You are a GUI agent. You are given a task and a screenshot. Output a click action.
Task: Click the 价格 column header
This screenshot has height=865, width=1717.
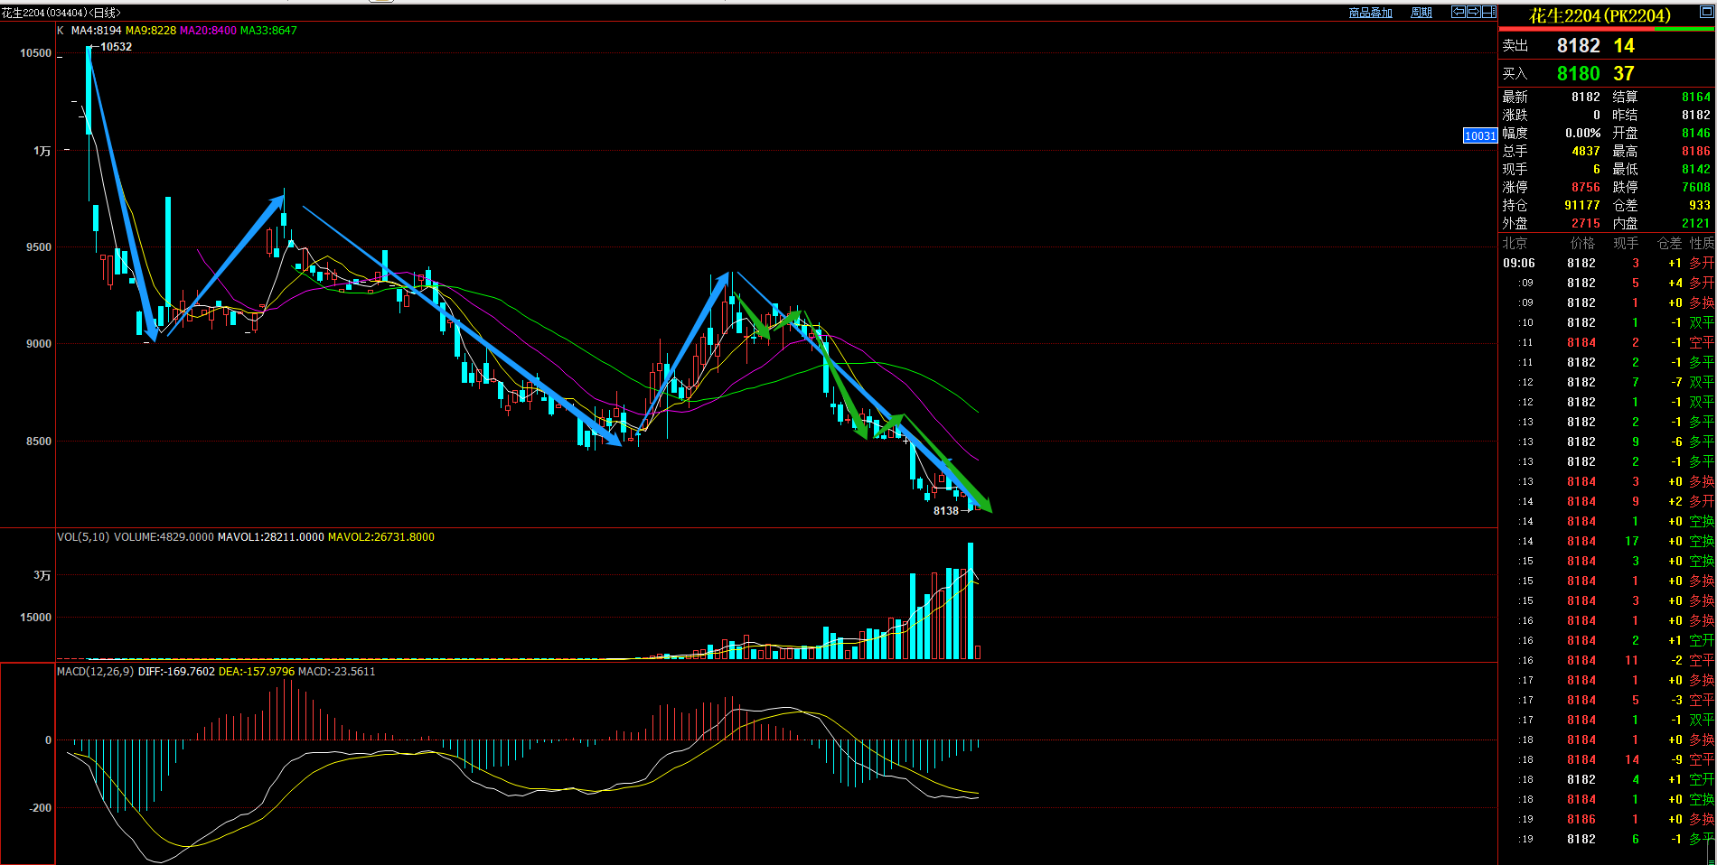click(x=1583, y=243)
